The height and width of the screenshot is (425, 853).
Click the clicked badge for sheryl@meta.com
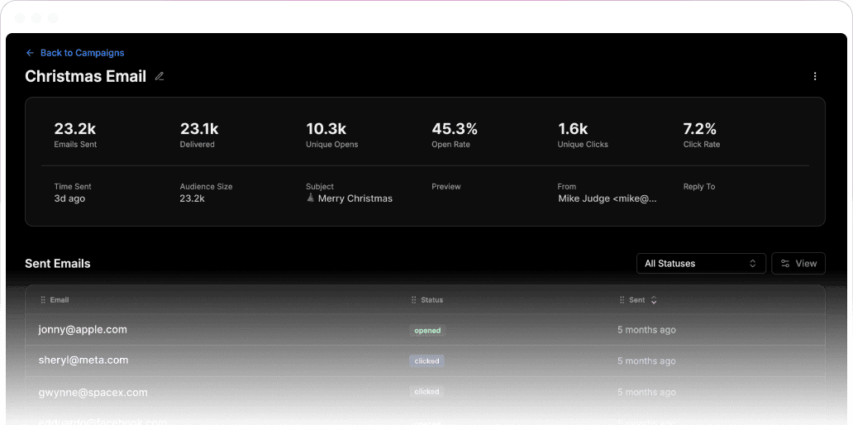[x=426, y=361]
